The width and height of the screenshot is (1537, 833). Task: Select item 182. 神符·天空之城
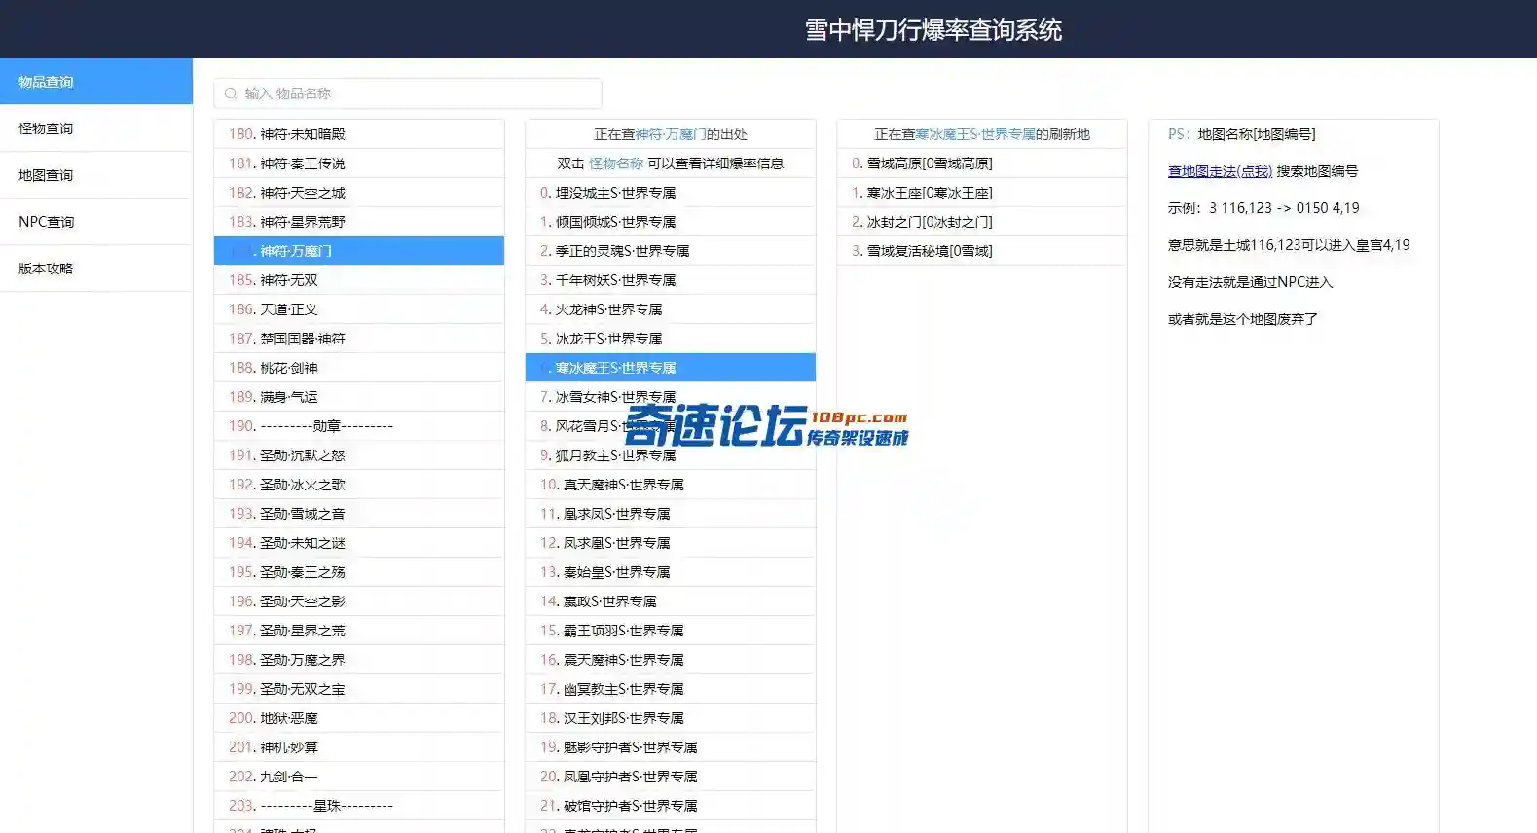[359, 193]
